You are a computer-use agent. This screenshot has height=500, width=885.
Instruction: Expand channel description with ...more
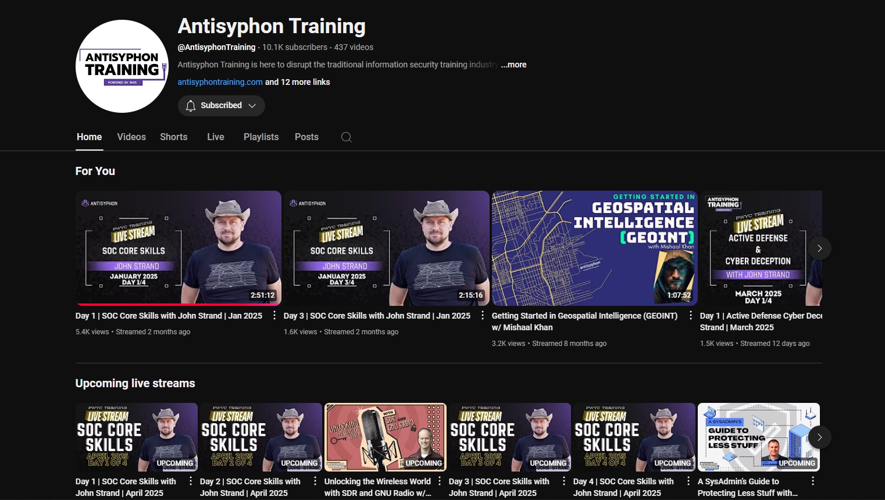[x=514, y=65]
